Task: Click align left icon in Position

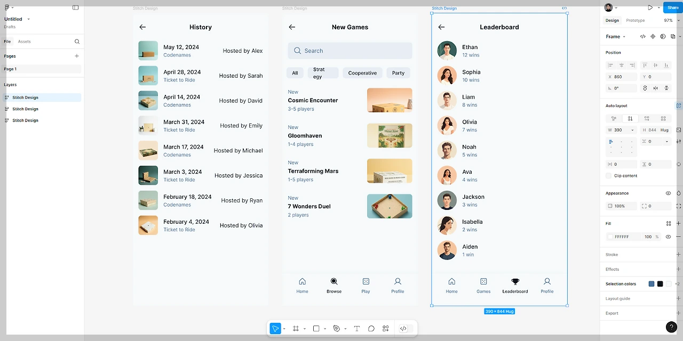Action: (x=611, y=65)
